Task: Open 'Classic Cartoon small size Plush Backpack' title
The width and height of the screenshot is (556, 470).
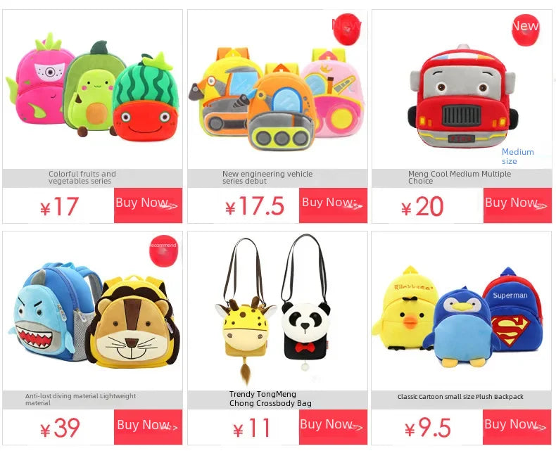Action: pos(460,397)
